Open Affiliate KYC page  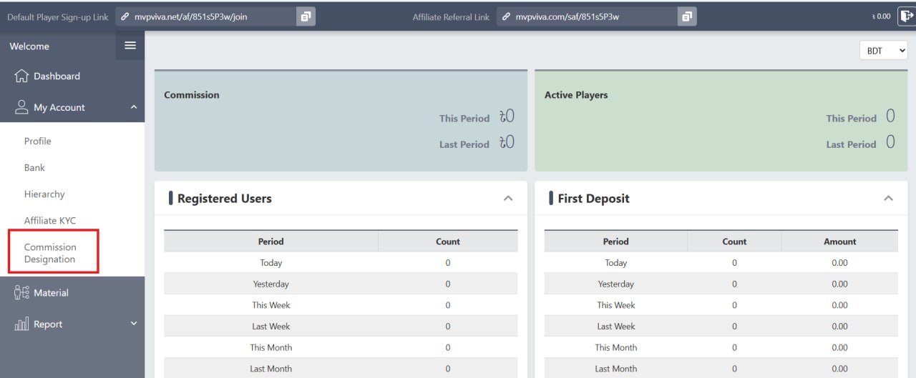50,220
